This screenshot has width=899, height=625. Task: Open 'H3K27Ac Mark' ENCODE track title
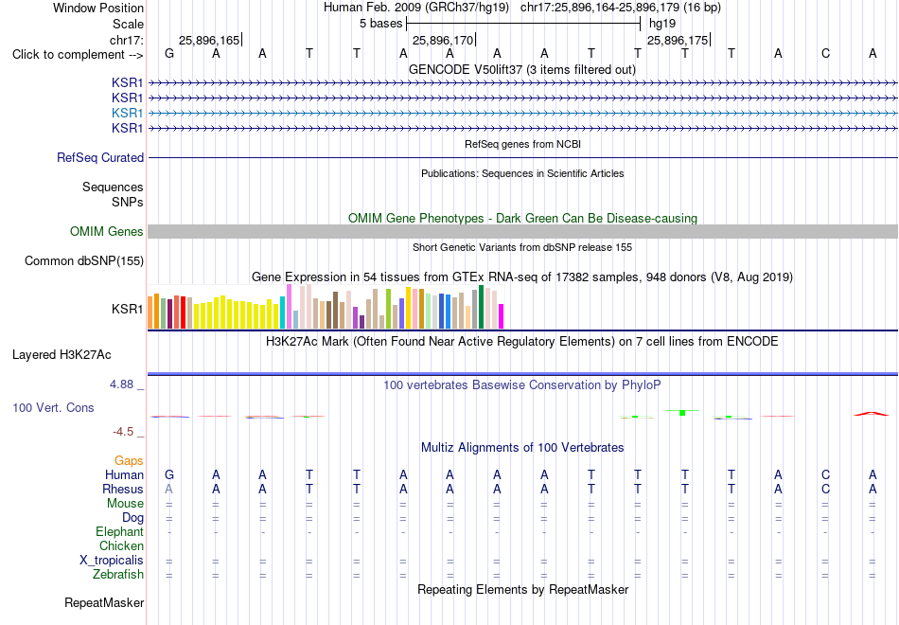[x=522, y=342]
